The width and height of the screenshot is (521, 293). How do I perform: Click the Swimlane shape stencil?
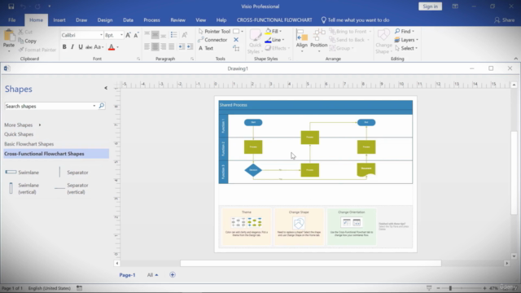pos(22,172)
